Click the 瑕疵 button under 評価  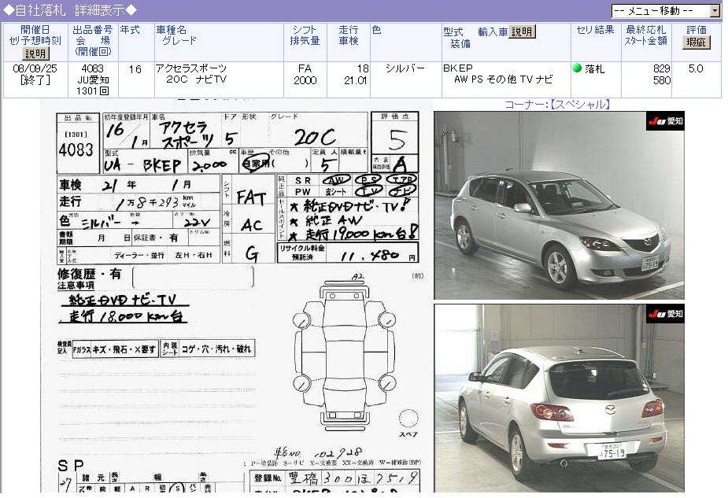pos(696,42)
